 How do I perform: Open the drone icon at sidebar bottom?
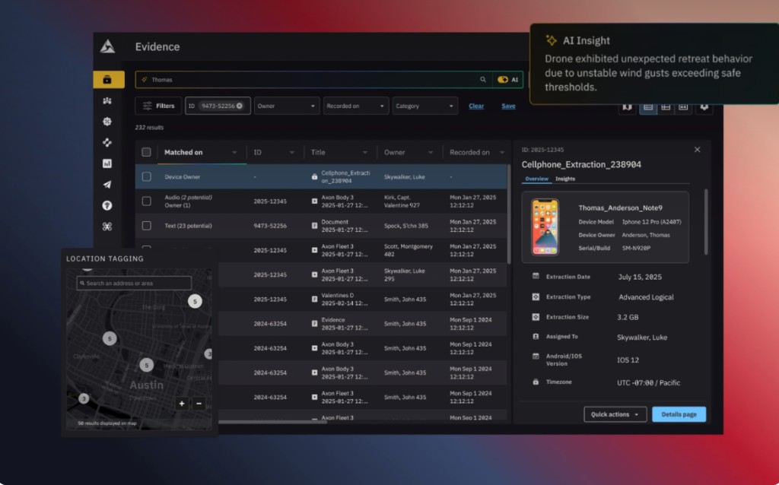[107, 226]
